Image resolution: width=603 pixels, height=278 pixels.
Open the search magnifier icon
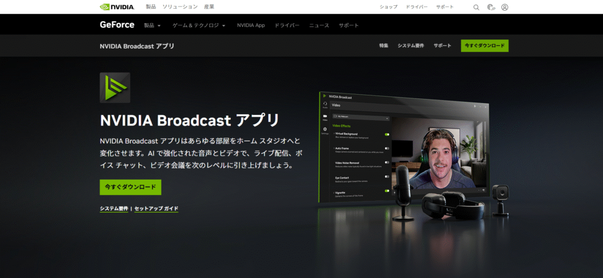point(476,7)
